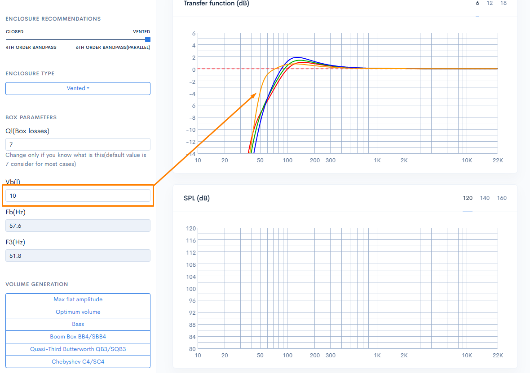Click the F3(Hz) field showing 51.8
The height and width of the screenshot is (373, 530).
click(78, 256)
